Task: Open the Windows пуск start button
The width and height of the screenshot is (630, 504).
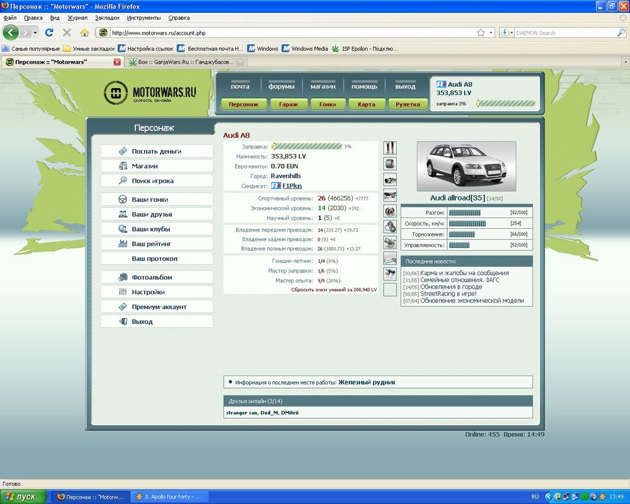Action: [x=23, y=497]
